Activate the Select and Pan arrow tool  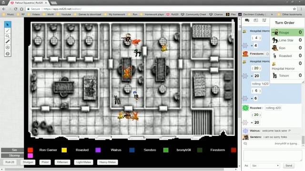coord(8,24)
